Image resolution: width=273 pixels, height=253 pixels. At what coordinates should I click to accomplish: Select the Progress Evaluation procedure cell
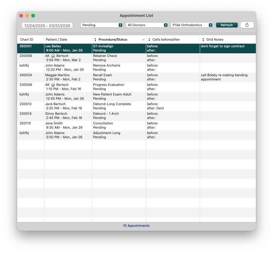pos(119,87)
